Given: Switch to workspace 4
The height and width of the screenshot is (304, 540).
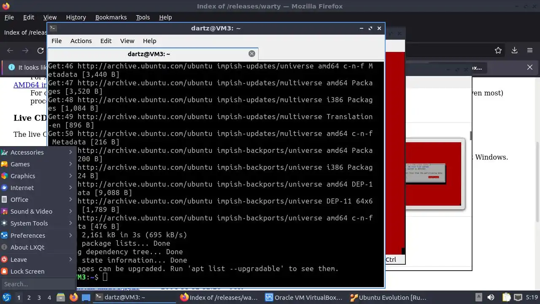Looking at the screenshot, I should (49, 297).
